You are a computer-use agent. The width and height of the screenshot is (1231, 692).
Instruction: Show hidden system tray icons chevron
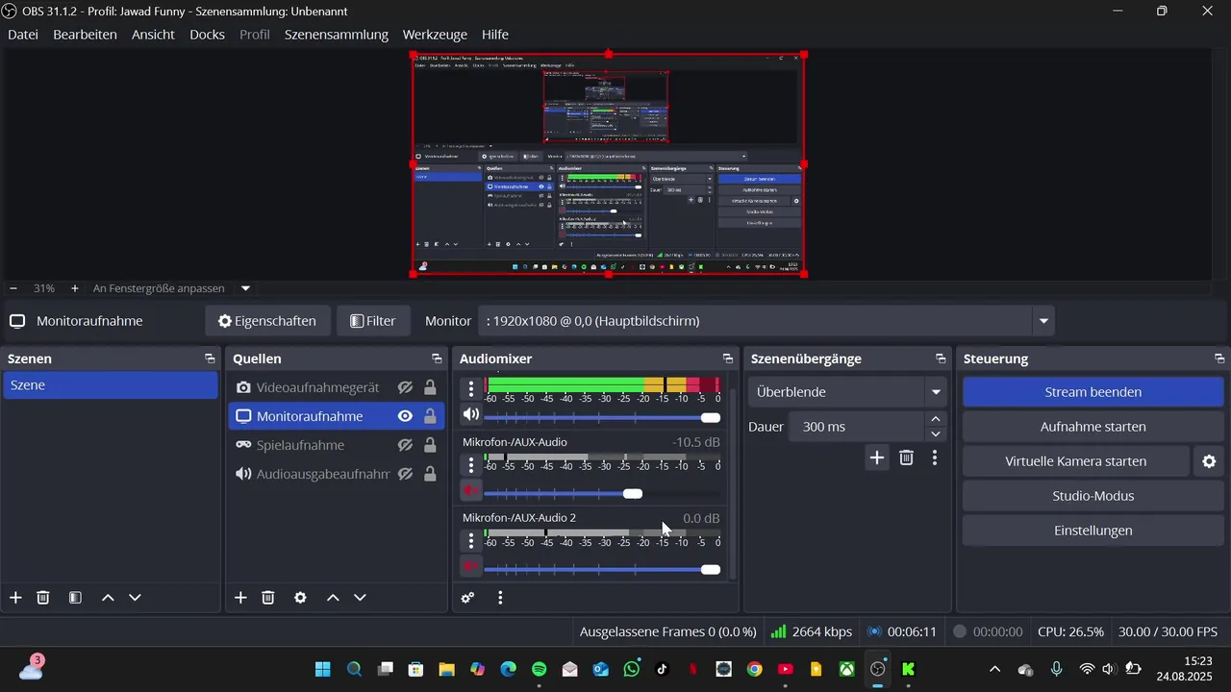pos(994,669)
